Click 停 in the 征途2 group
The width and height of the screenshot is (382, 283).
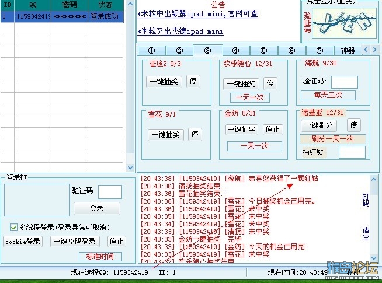point(193,81)
